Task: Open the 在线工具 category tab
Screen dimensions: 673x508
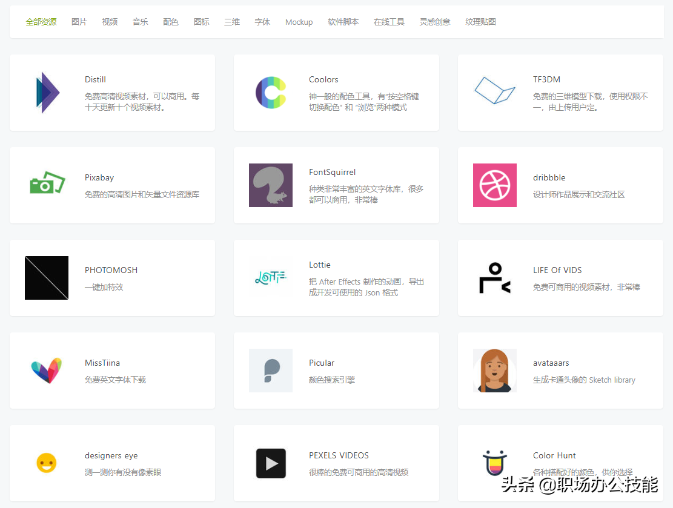Action: (390, 22)
